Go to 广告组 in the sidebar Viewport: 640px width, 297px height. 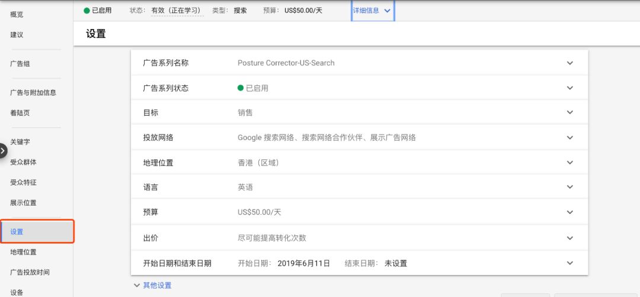pos(20,64)
